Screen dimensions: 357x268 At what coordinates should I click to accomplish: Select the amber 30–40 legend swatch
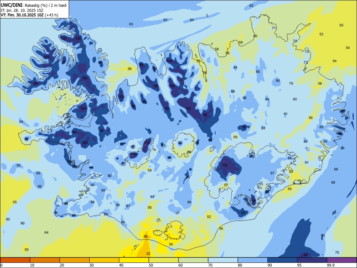[x=104, y=260]
